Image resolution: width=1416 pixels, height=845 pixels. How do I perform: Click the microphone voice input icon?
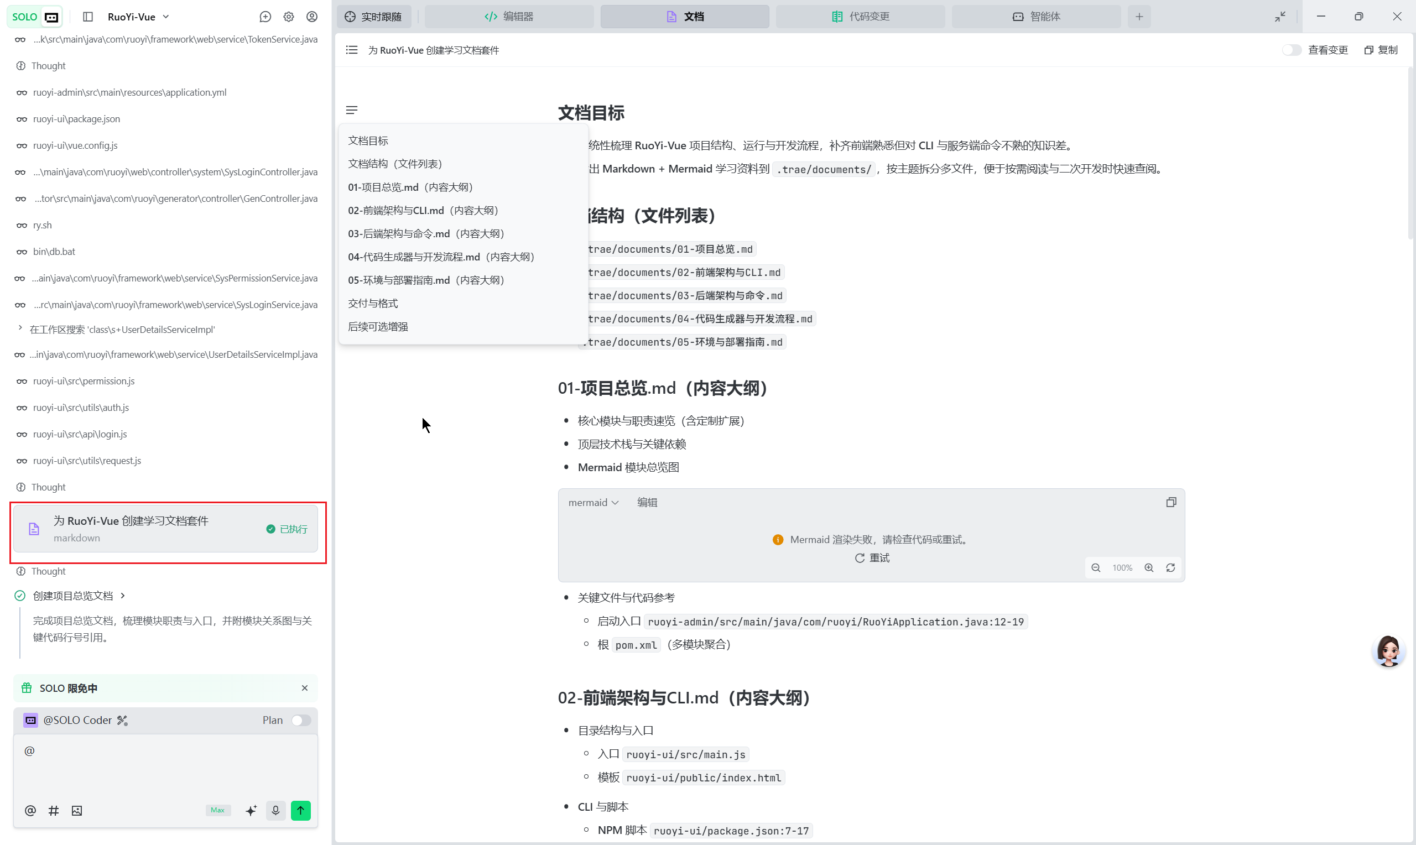[275, 810]
